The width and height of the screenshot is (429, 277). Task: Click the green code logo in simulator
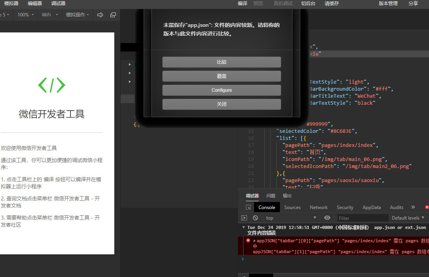(x=52, y=85)
